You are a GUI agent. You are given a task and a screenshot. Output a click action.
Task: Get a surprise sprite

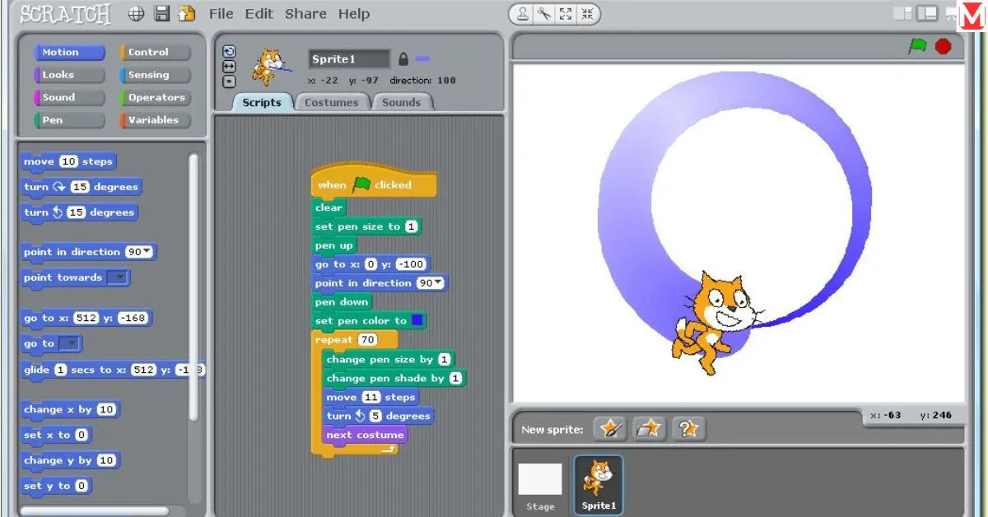[689, 429]
